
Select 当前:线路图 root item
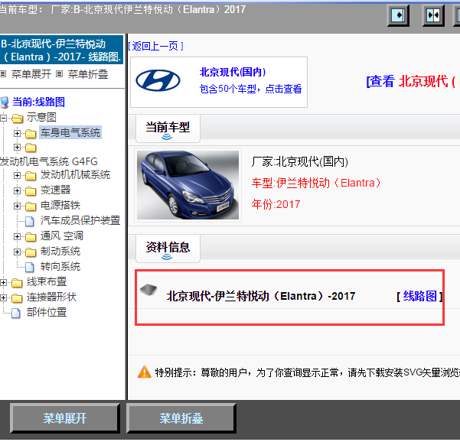pos(38,102)
